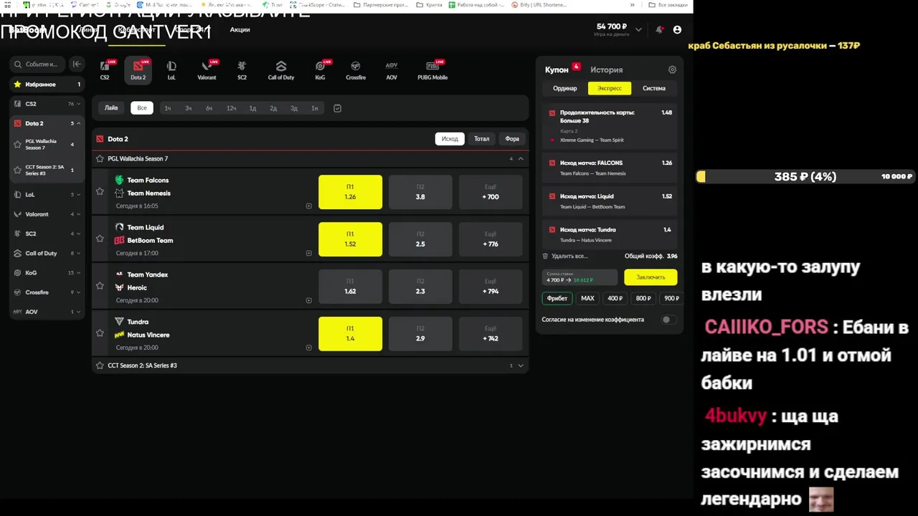Collapse the PGL Wallachia Season 7 section
918x516 pixels.
tap(521, 158)
